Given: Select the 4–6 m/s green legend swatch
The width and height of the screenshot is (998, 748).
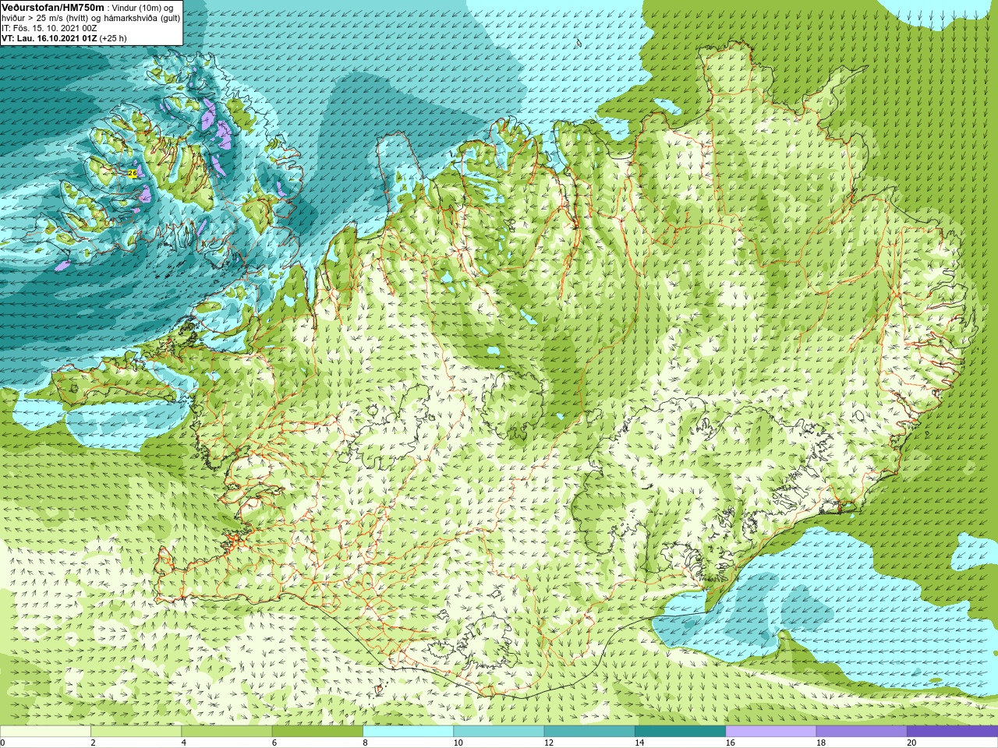Looking at the screenshot, I should [227, 732].
